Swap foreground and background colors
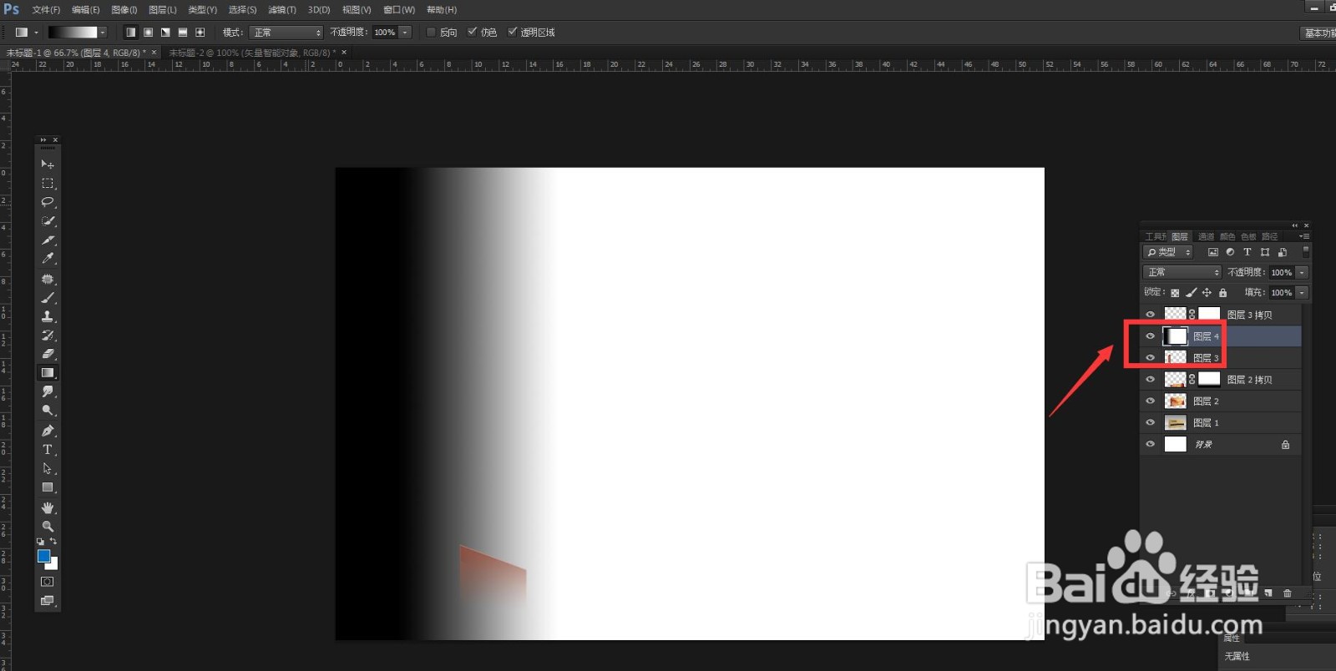This screenshot has height=671, width=1336. click(x=53, y=542)
